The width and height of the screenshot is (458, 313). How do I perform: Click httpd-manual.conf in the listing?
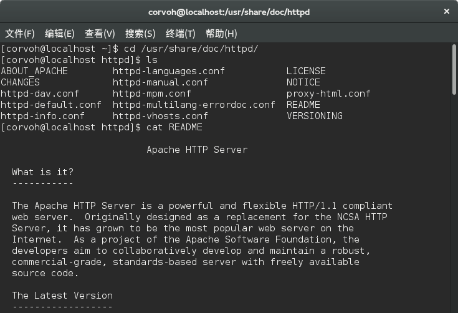tap(160, 82)
